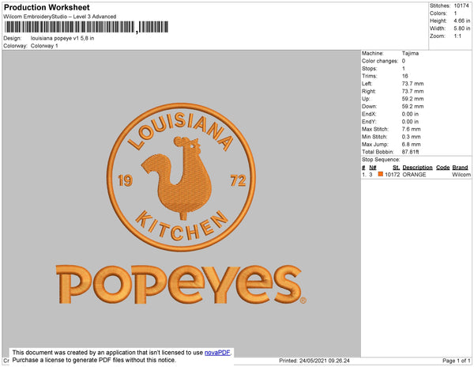Click the 'Production Worksheet' title
The image size is (474, 367).
click(x=47, y=7)
